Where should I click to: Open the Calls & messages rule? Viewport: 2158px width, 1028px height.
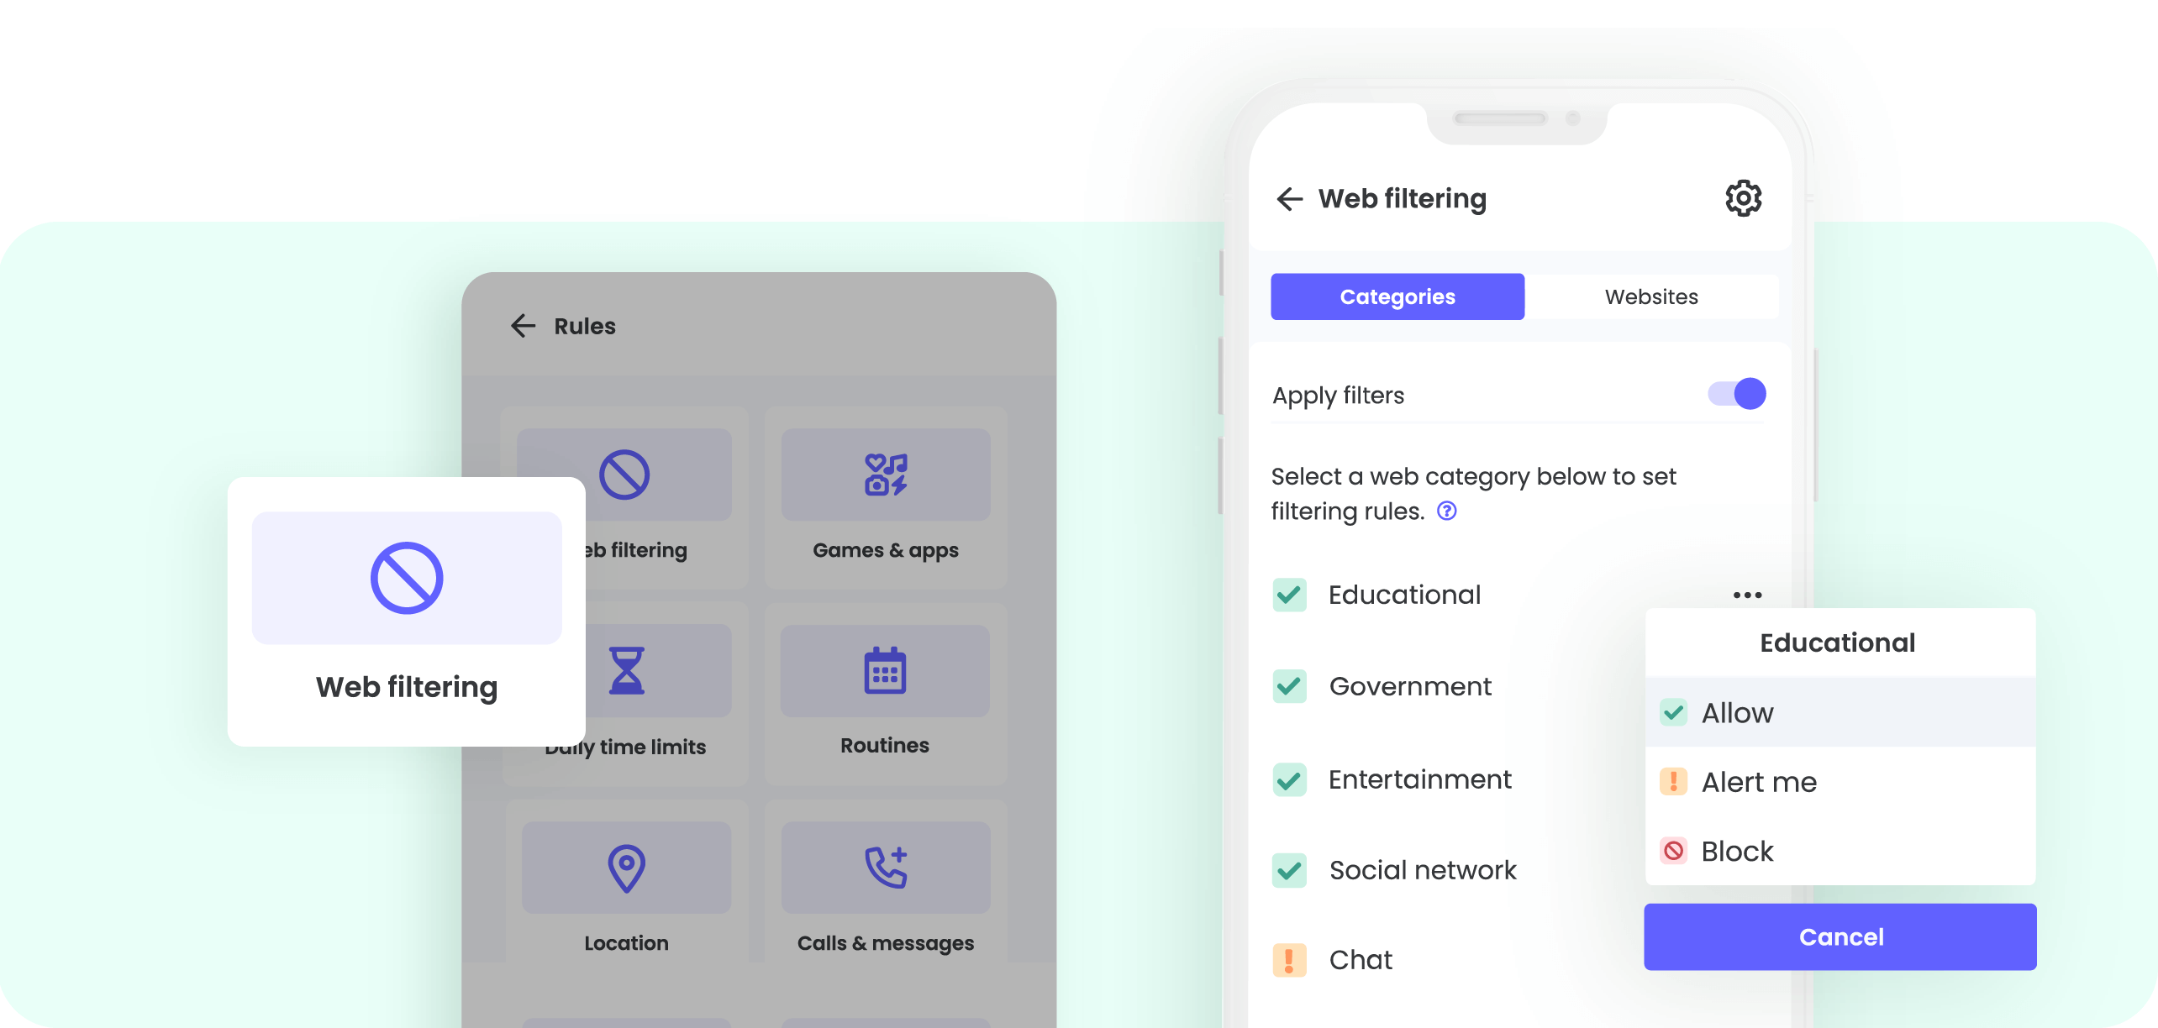click(x=883, y=893)
